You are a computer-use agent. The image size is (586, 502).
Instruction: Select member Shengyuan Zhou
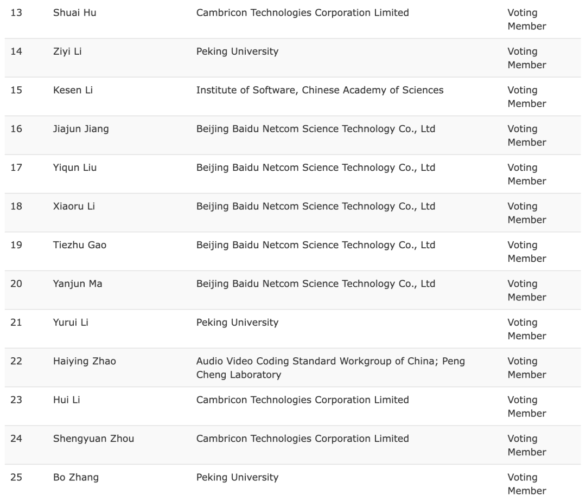point(93,439)
